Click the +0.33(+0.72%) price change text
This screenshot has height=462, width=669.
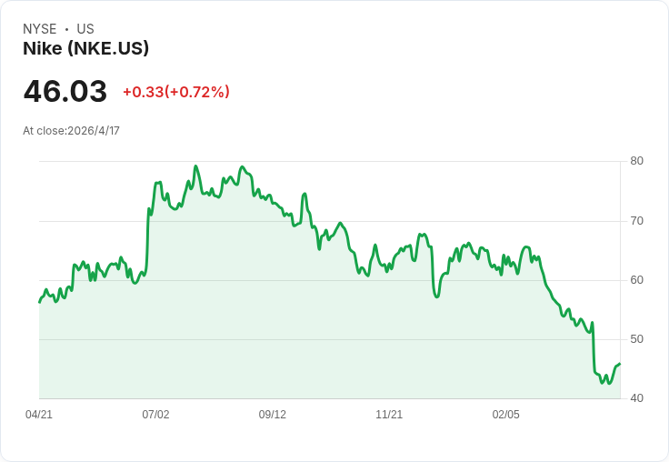176,92
